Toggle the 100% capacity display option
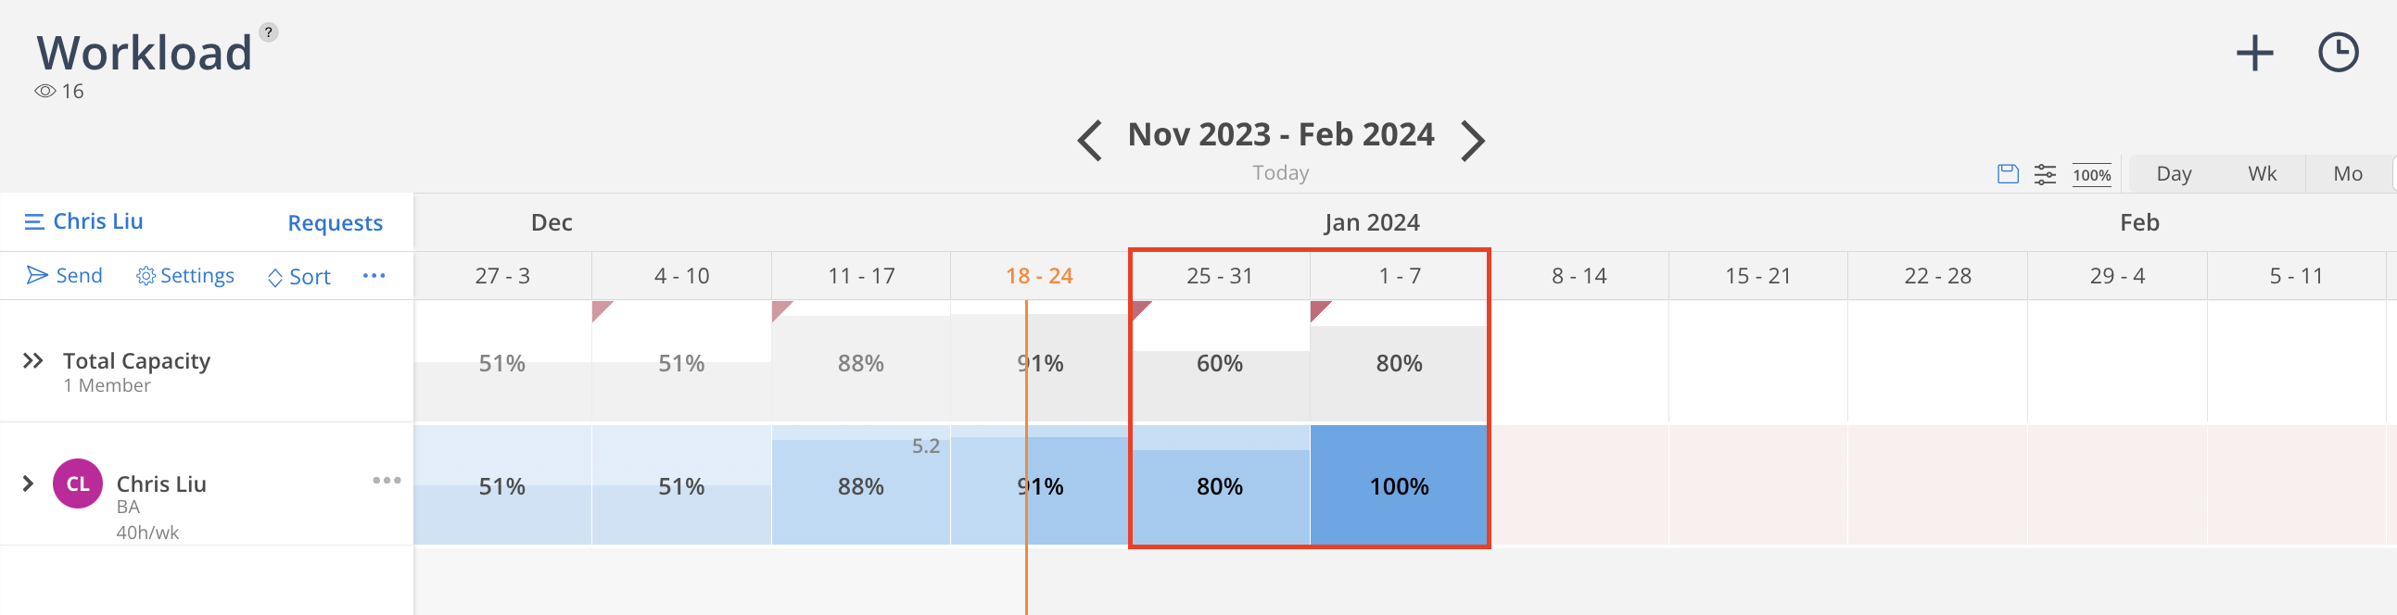Image resolution: width=2397 pixels, height=615 pixels. (x=2091, y=175)
